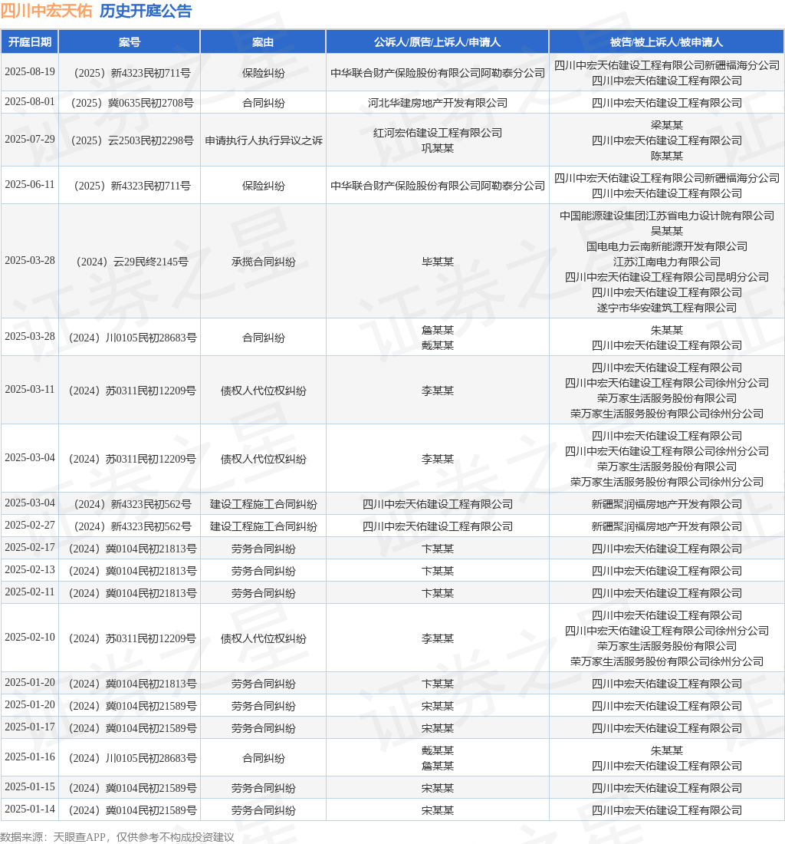The height and width of the screenshot is (844, 785).
Task: Click the title 四川中宏天佑
Action: [46, 11]
